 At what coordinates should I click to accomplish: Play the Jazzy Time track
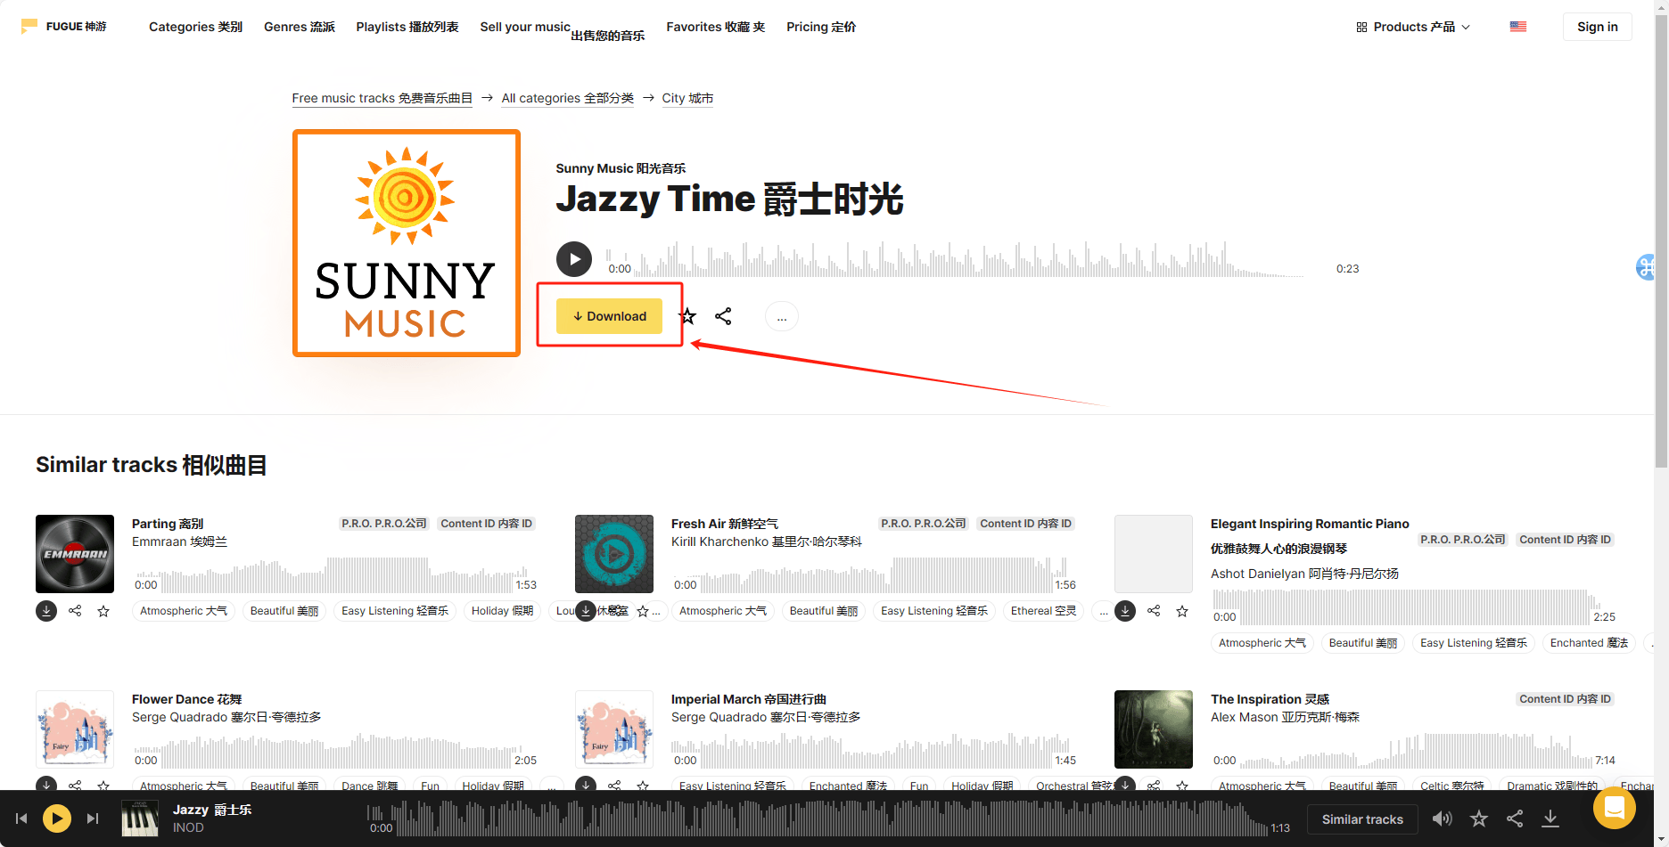coord(573,259)
